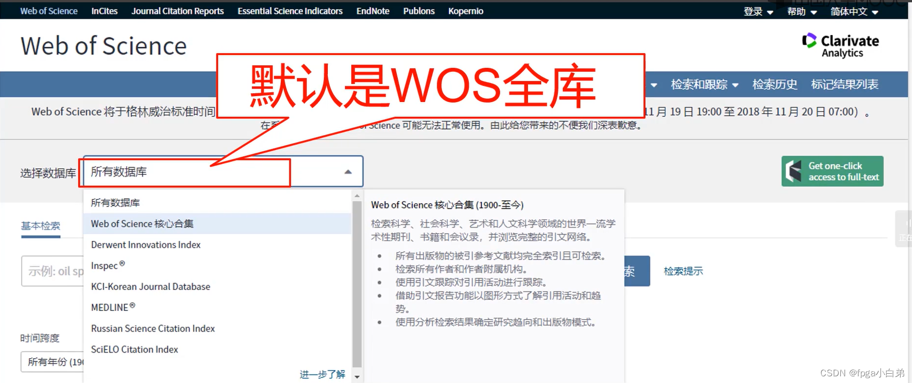The width and height of the screenshot is (912, 383).
Task: Click the blue 检索 search button
Action: pyautogui.click(x=637, y=271)
